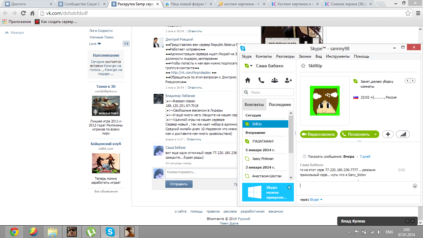Click Наверх link on VK page
This screenshot has width=423, height=238.
click(x=15, y=33)
